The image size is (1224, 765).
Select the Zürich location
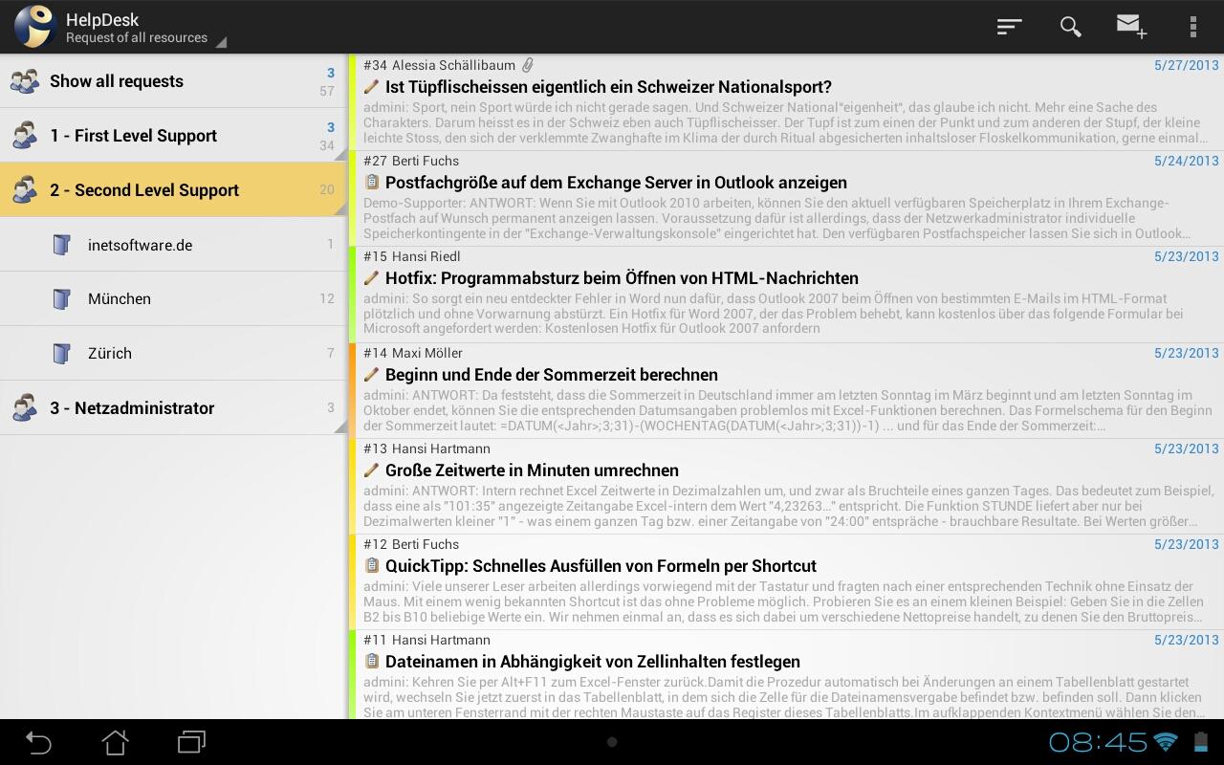173,354
